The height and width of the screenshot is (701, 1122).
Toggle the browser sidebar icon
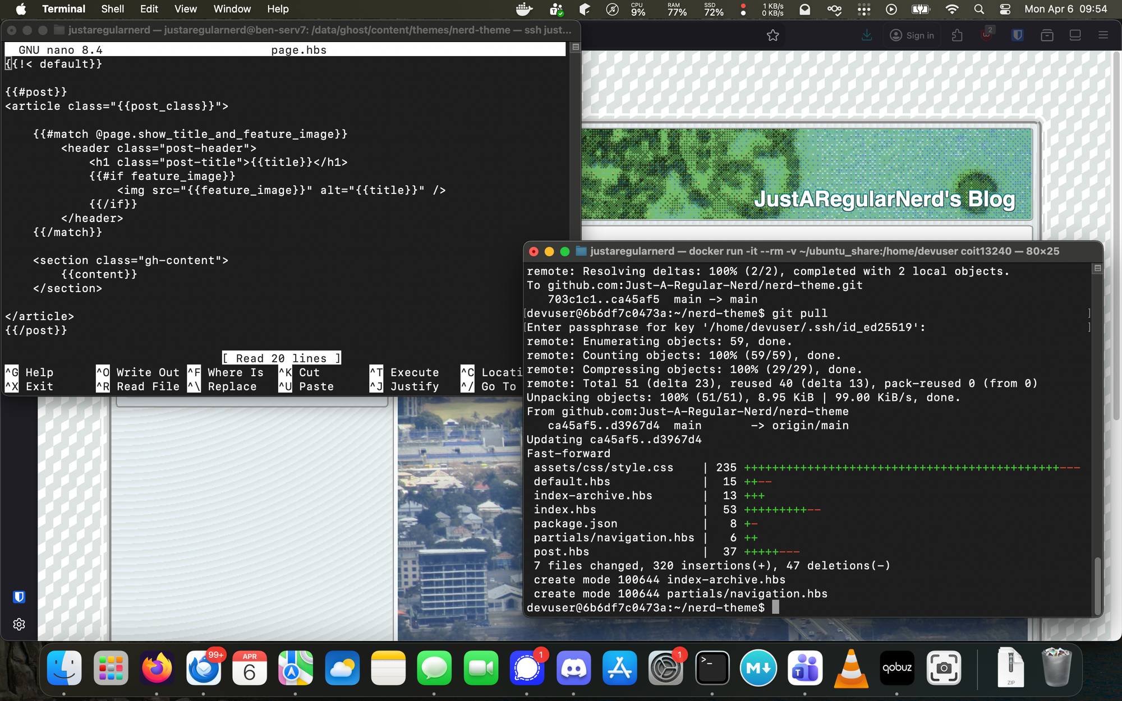[1075, 35]
